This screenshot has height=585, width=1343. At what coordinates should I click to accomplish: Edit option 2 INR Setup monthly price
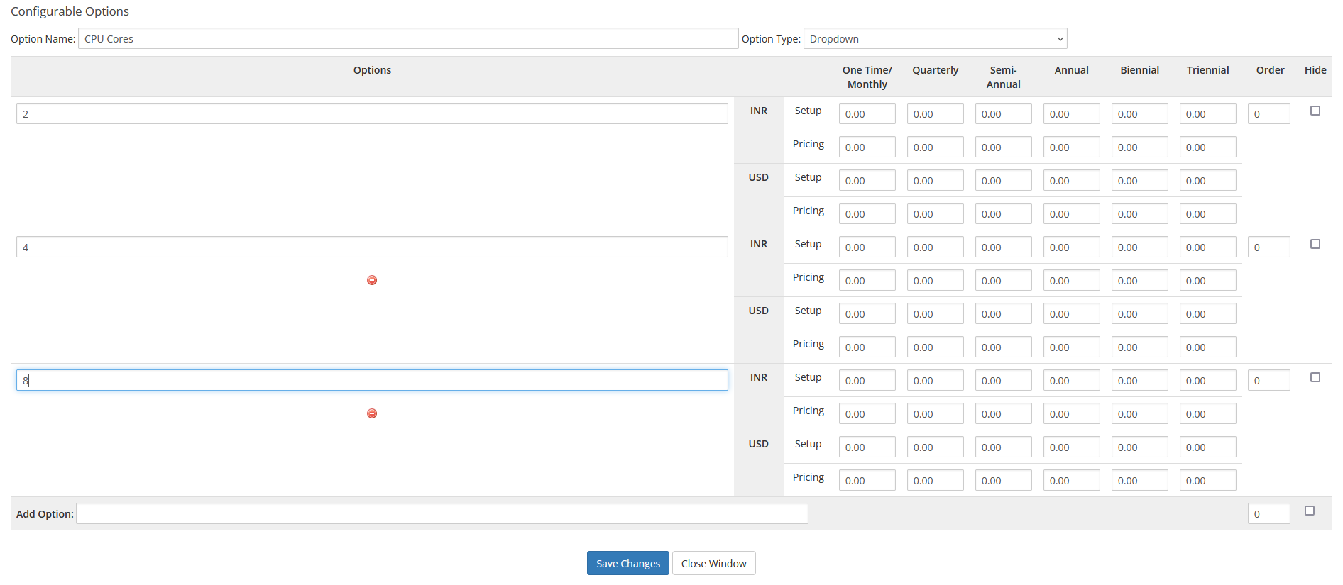click(x=867, y=113)
